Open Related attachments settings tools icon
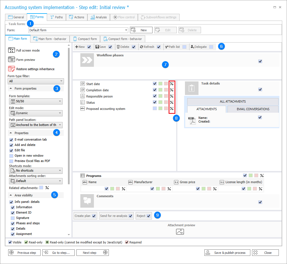This screenshot has height=264, width=287. 47,188
